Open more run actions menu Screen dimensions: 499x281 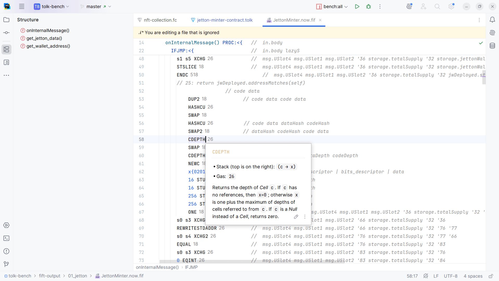[380, 7]
